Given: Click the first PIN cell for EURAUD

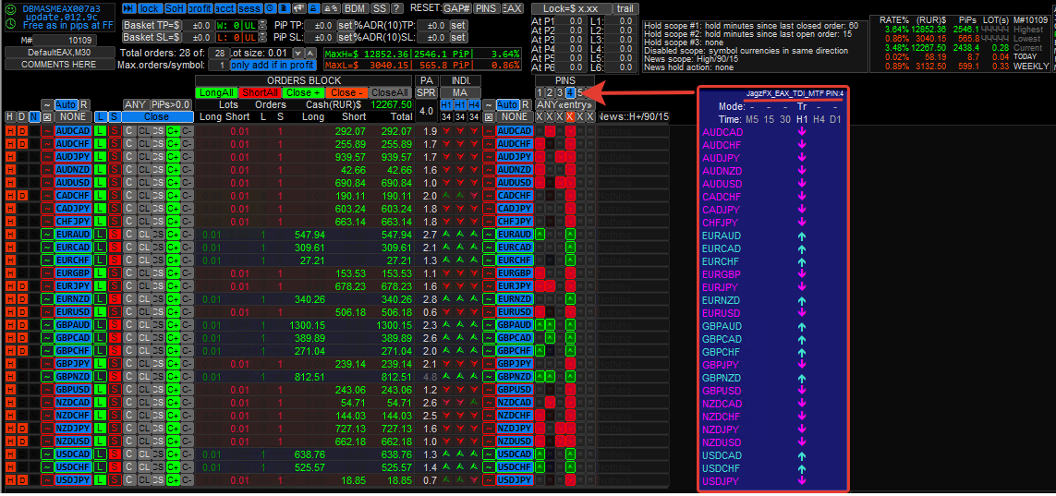Looking at the screenshot, I should point(540,235).
